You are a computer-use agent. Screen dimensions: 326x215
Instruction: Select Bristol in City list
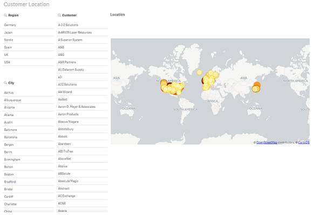click(28, 189)
